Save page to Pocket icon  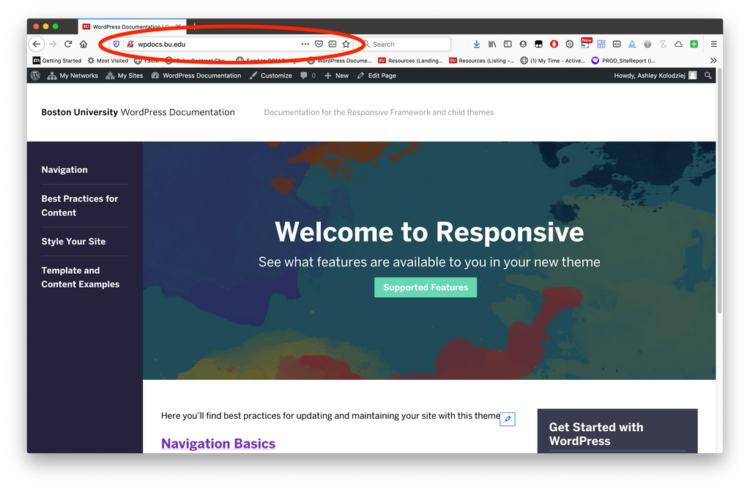click(x=319, y=44)
